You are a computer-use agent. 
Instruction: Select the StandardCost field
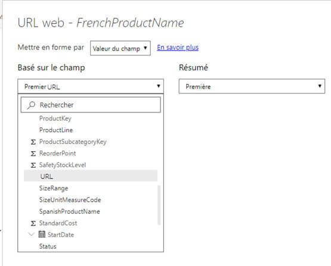pos(58,223)
